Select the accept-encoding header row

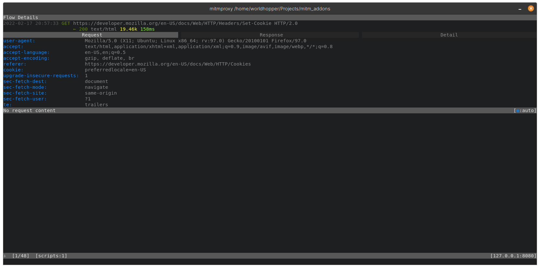point(26,58)
